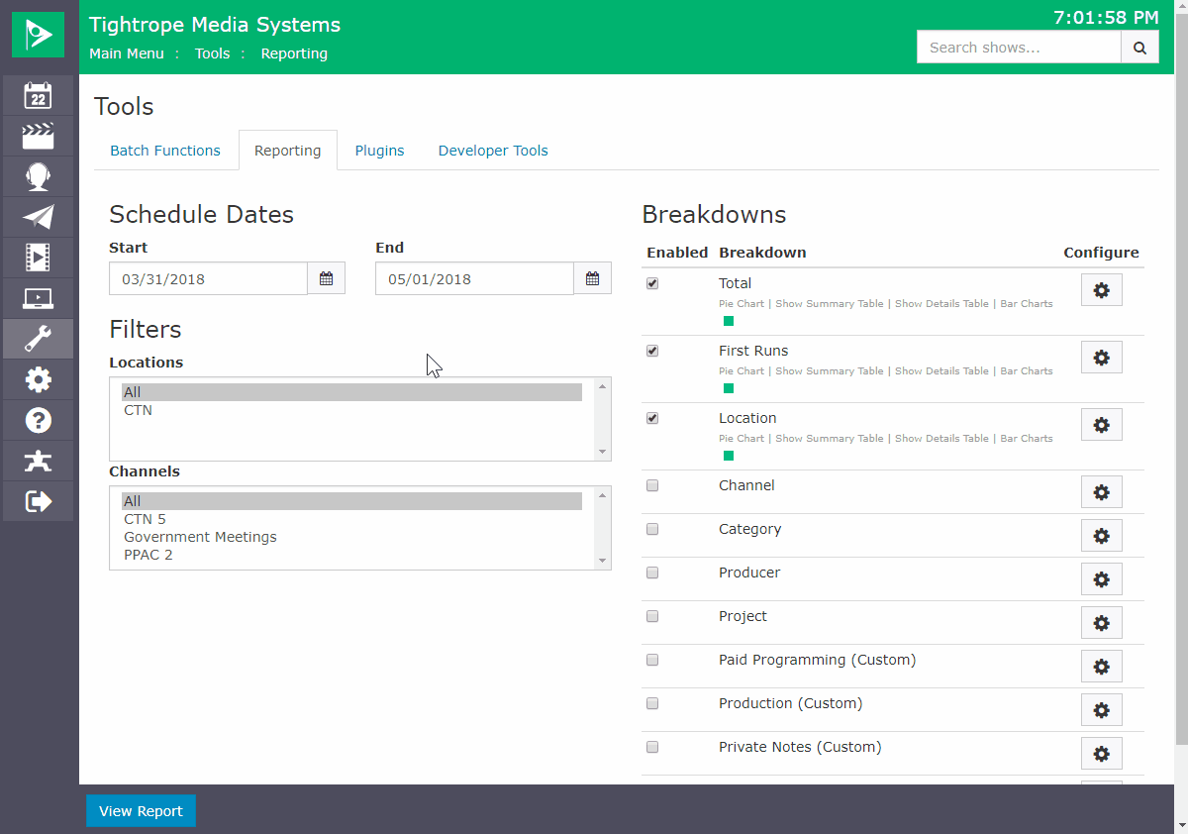
Task: Configure the Private Notes breakdown gear
Action: pos(1101,754)
